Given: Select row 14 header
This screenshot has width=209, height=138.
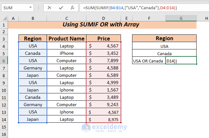Looking at the screenshot, I should pyautogui.click(x=4, y=119).
